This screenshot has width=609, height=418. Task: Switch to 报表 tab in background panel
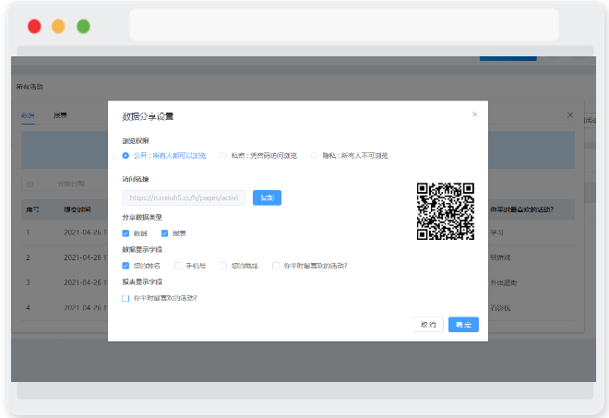click(x=60, y=115)
